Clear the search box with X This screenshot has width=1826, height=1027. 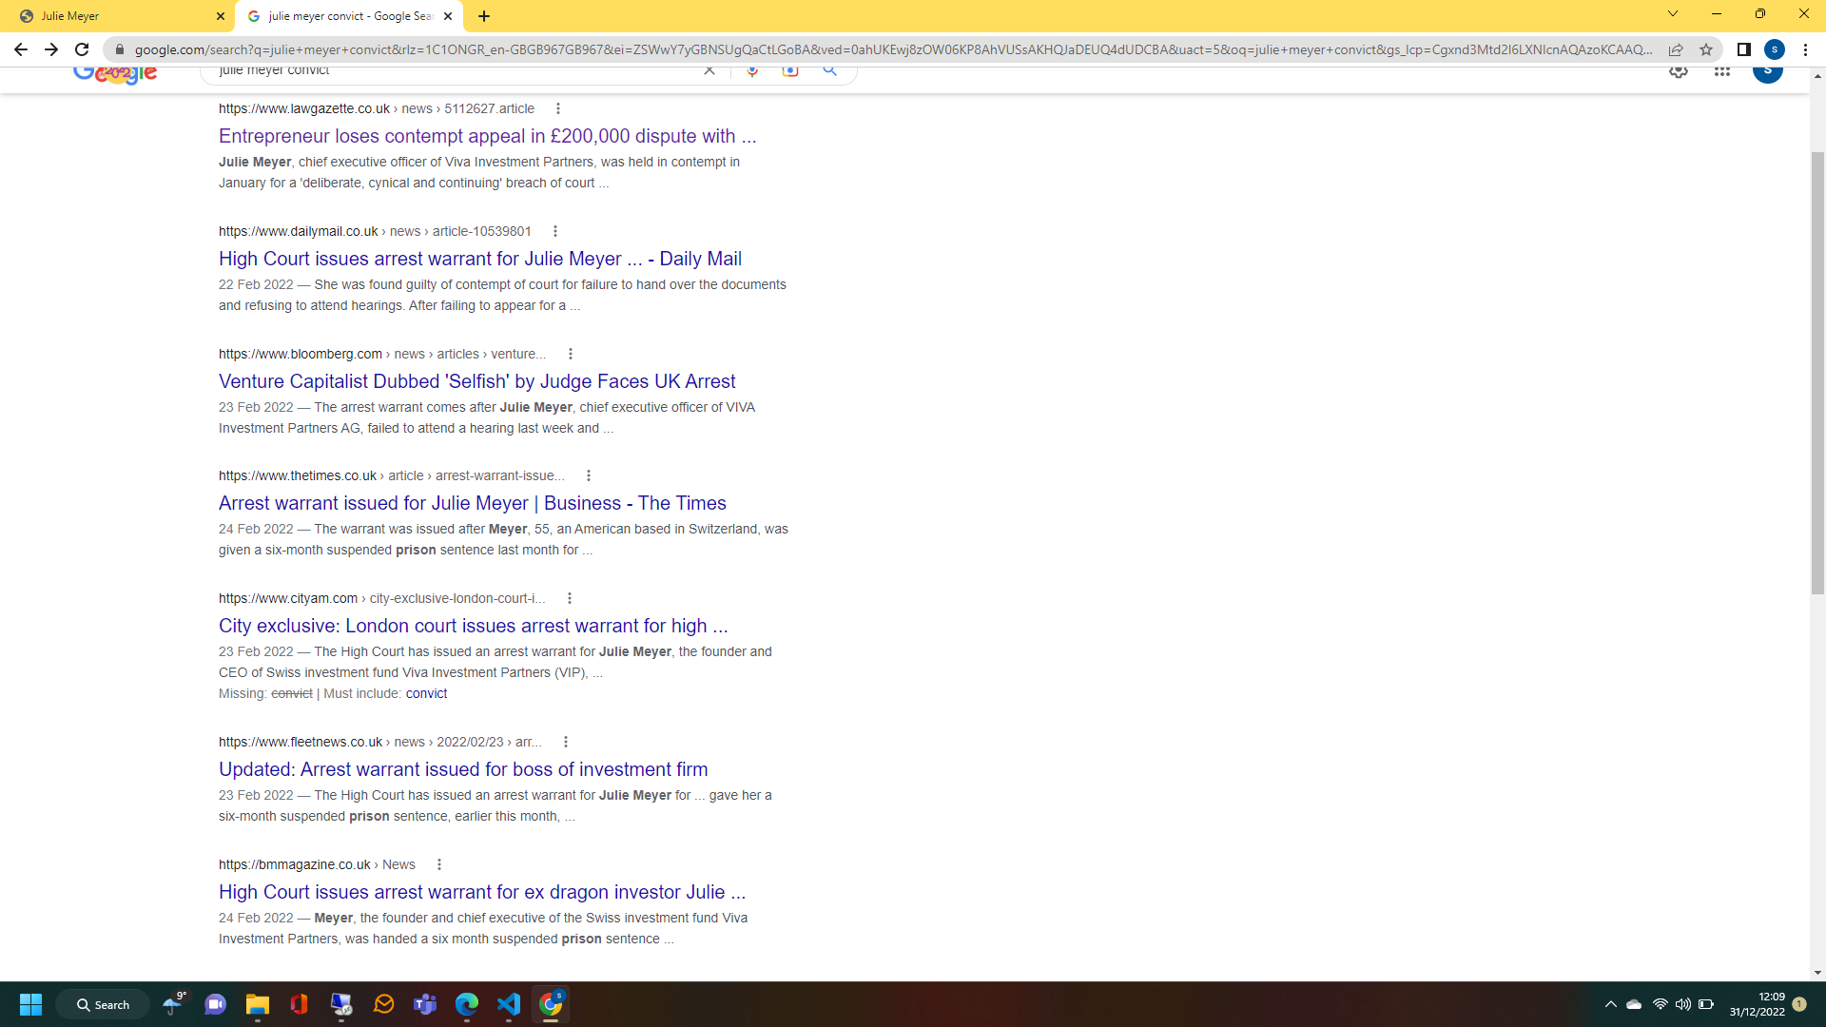click(709, 70)
